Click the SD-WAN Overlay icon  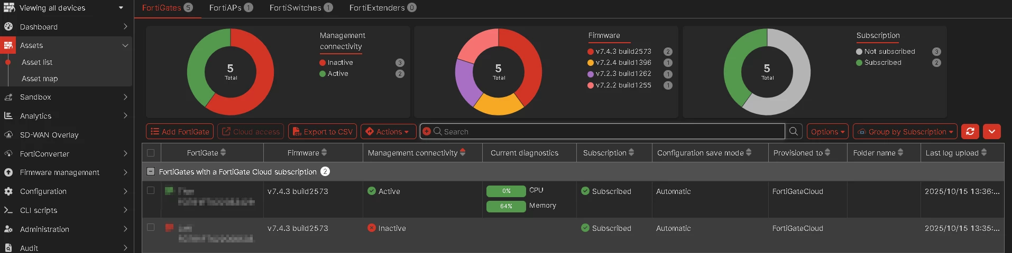point(8,135)
